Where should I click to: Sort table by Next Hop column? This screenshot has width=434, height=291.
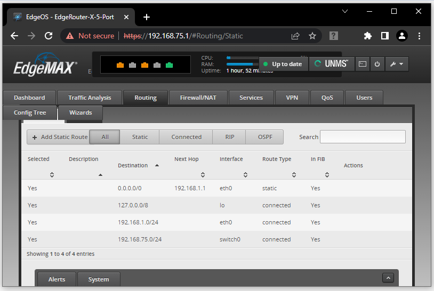203,174
